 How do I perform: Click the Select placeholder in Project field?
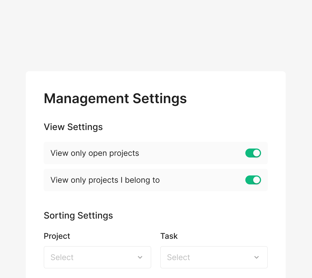[x=62, y=257]
